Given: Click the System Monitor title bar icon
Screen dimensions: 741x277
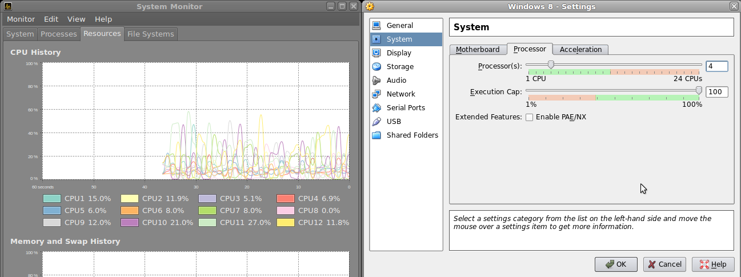Looking at the screenshot, I should click(7, 6).
